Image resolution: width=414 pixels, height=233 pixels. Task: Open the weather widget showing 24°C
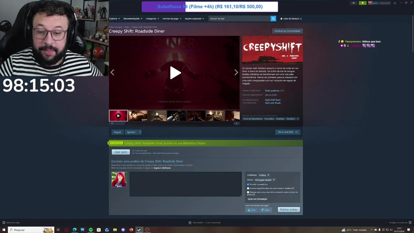click(354, 230)
